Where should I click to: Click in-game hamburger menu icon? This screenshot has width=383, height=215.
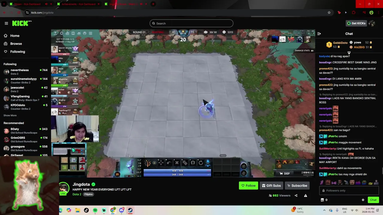90,33
